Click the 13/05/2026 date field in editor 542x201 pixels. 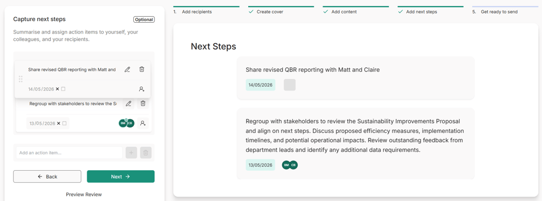pos(42,124)
